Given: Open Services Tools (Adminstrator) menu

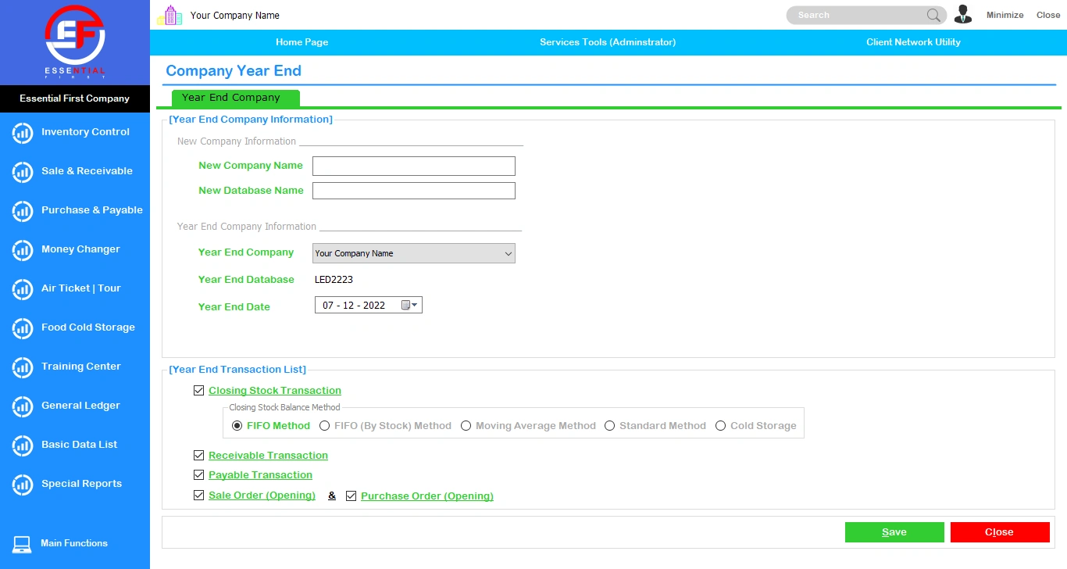Looking at the screenshot, I should point(608,42).
